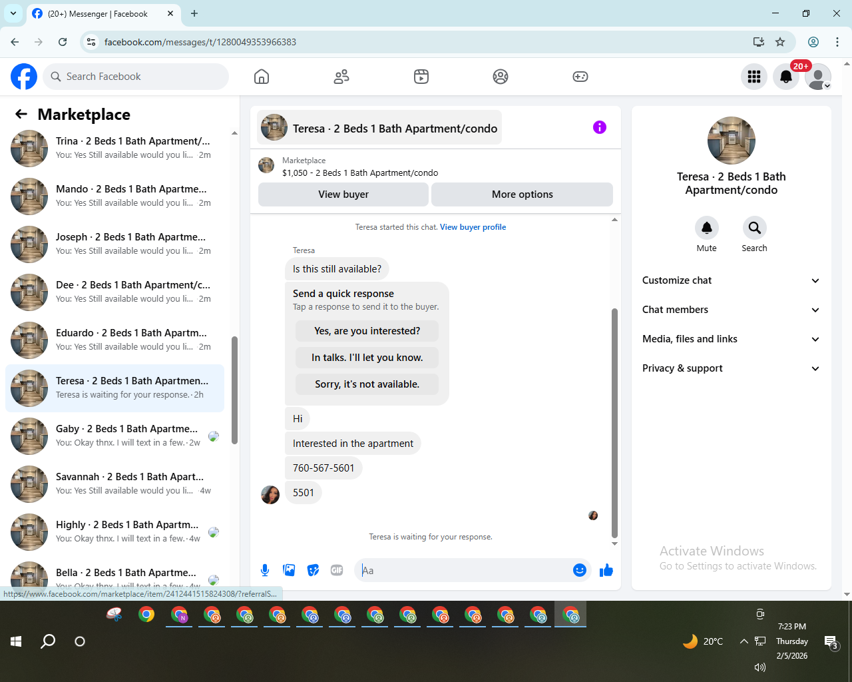Expand Privacy & support section
852x682 pixels.
pyautogui.click(x=731, y=368)
